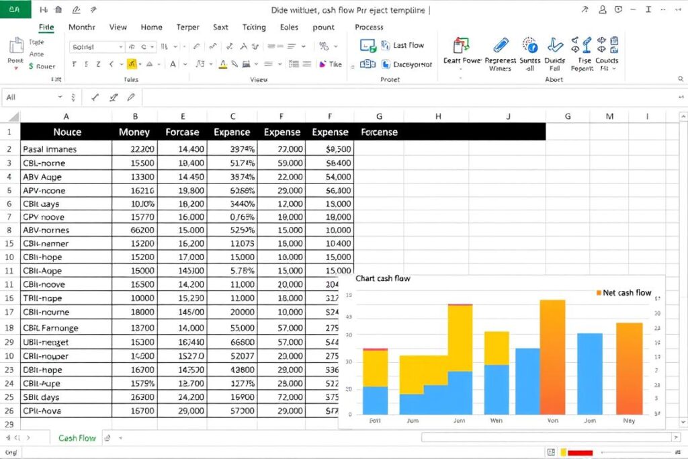688x459 pixels.
Task: Toggle underline formatting in the ribbon
Action: (98, 64)
